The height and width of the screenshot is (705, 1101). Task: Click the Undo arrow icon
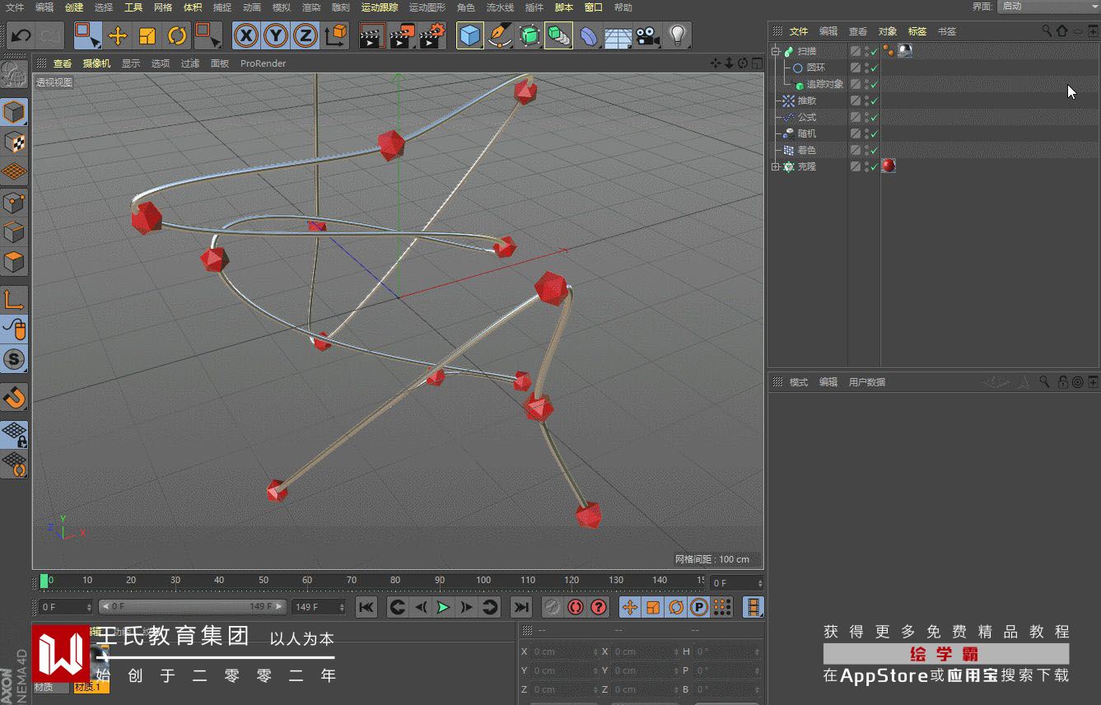(x=21, y=35)
